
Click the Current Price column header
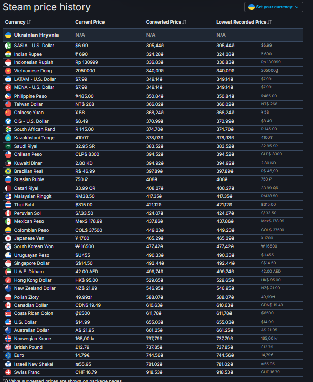tap(90, 22)
